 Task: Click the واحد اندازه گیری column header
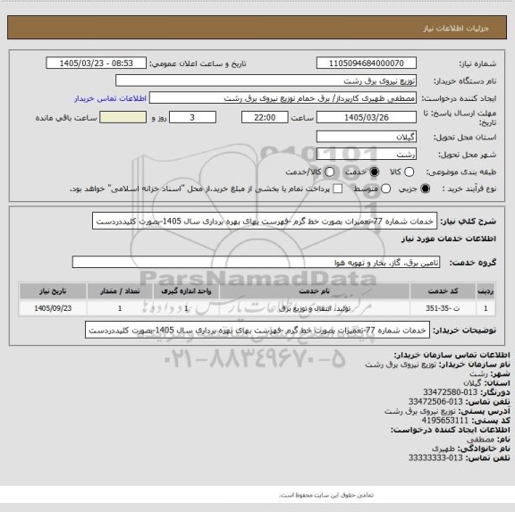(x=186, y=291)
